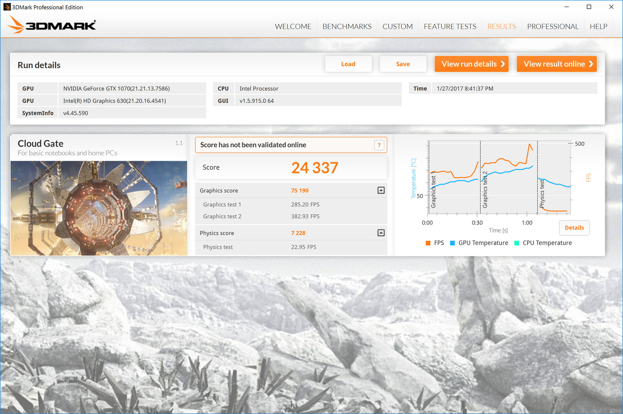
Task: Switch to the Benchmarks tab
Action: (347, 27)
